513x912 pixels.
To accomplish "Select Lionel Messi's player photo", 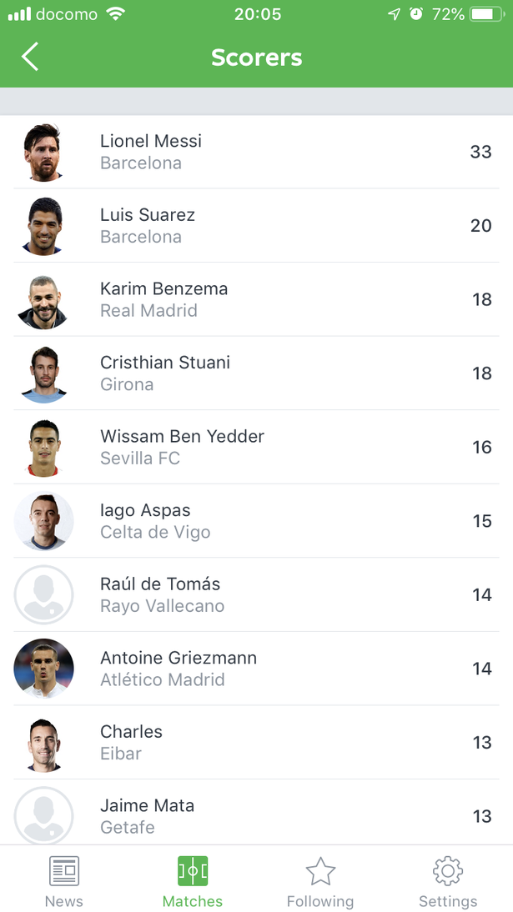I will 43,152.
